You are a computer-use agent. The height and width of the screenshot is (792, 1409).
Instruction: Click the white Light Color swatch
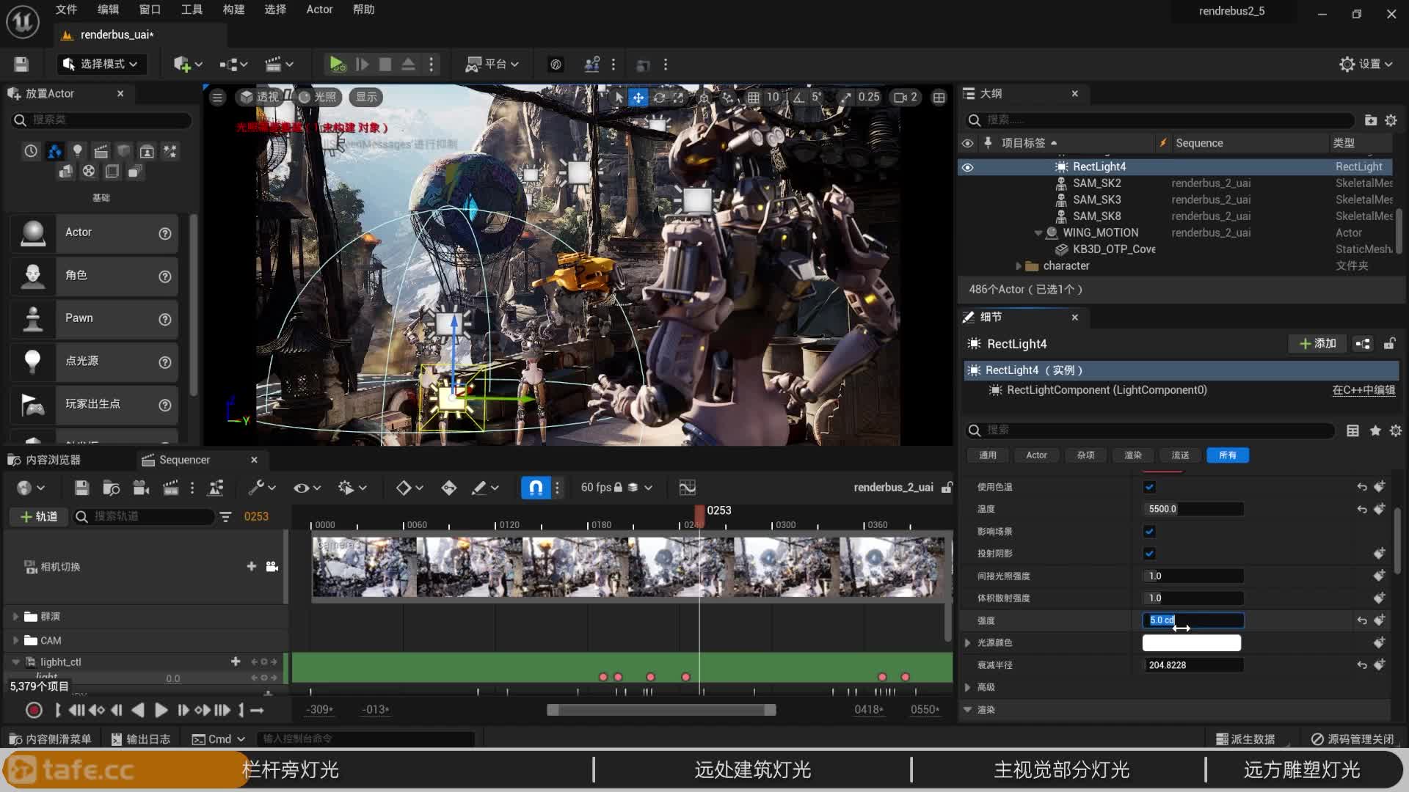[x=1191, y=643]
